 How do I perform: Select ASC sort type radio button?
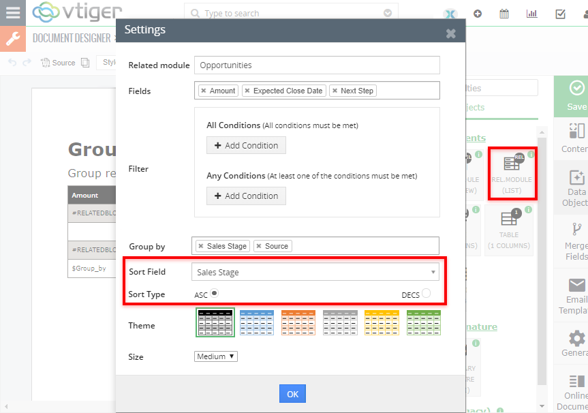214,292
